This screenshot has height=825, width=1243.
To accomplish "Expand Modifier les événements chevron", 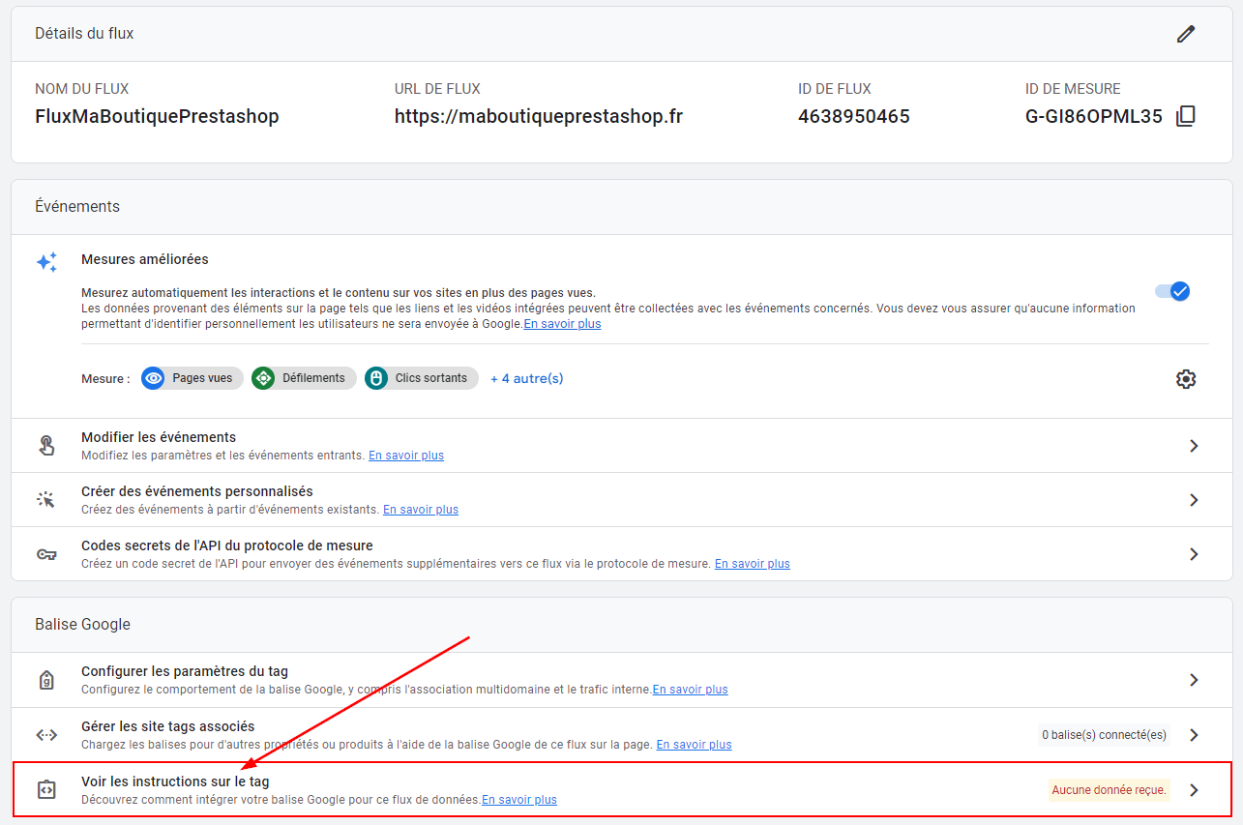I will [x=1194, y=446].
